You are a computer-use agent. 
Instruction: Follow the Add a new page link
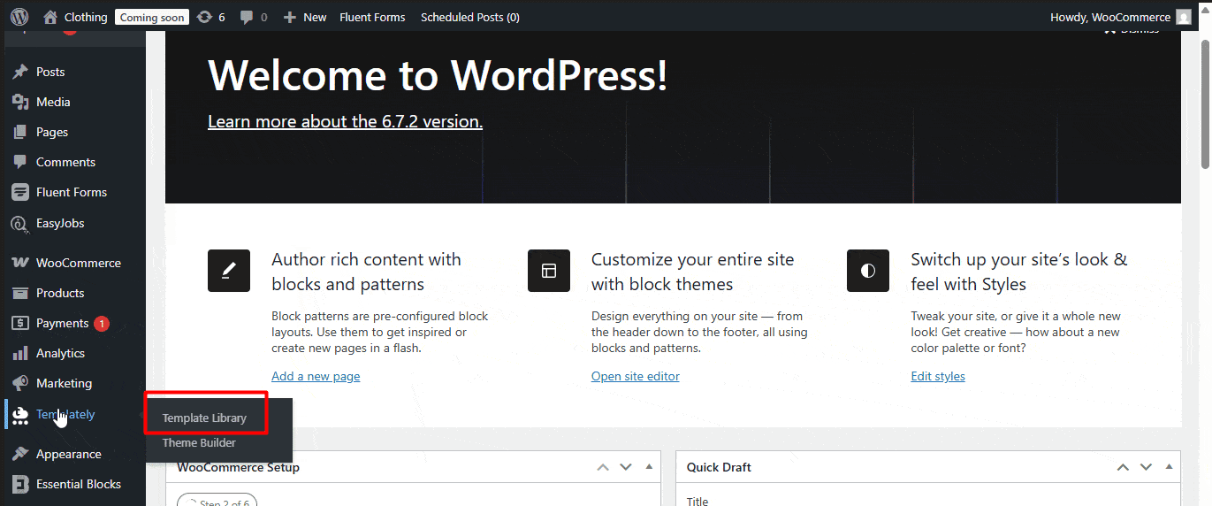click(x=316, y=376)
